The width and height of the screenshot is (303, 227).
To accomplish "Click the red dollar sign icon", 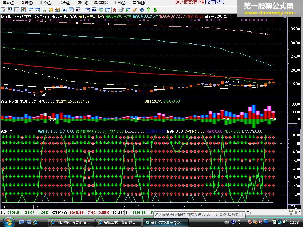I will pos(115,10).
